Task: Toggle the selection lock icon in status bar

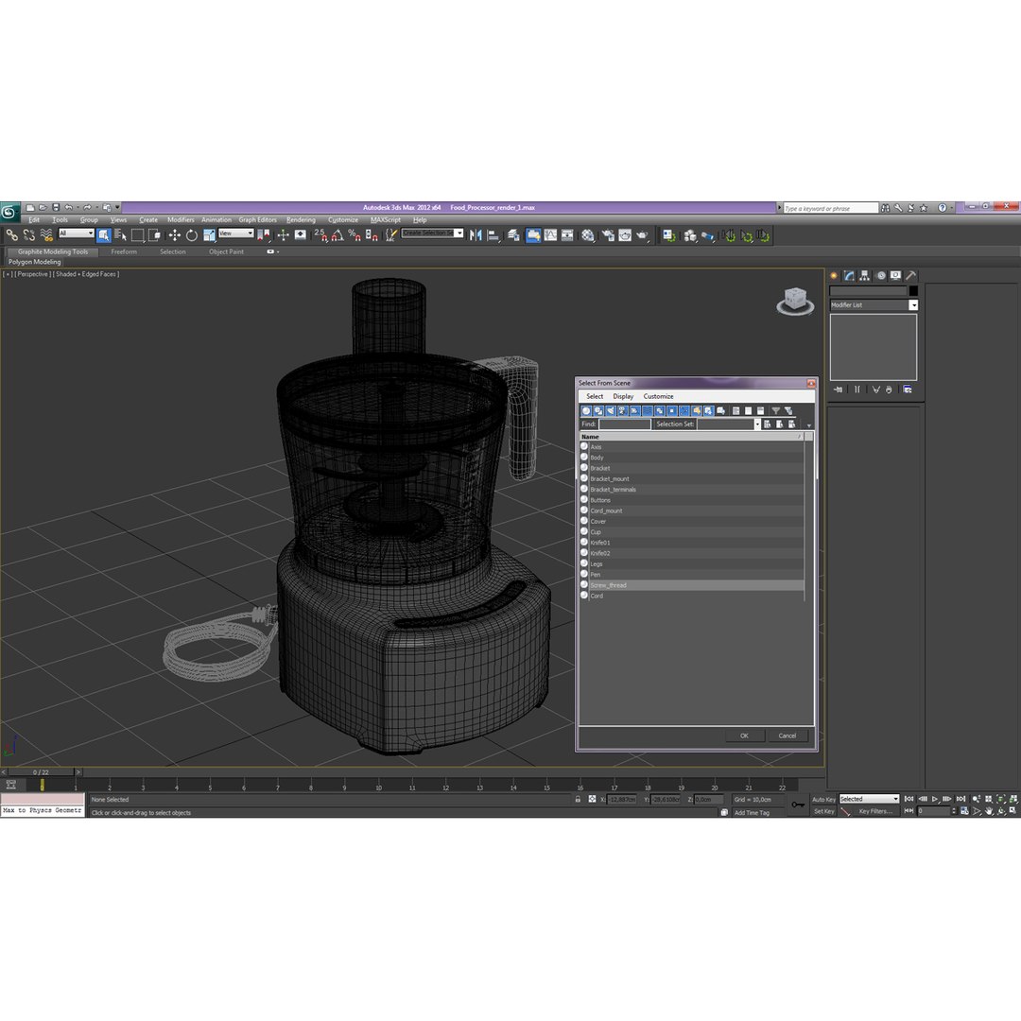Action: point(578,799)
